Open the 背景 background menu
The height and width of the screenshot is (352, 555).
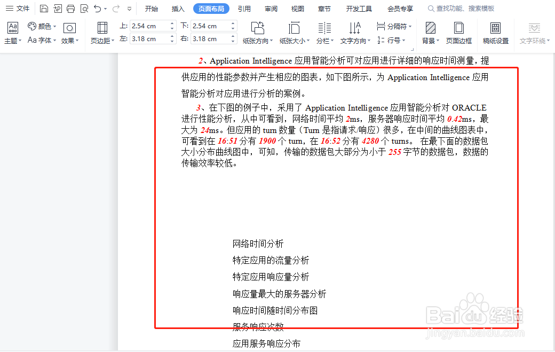click(431, 33)
